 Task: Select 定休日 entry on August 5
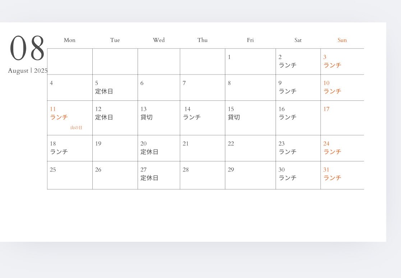104,91
